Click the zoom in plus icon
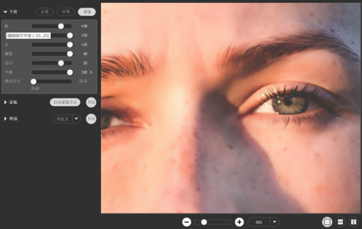The image size is (362, 229). click(240, 222)
